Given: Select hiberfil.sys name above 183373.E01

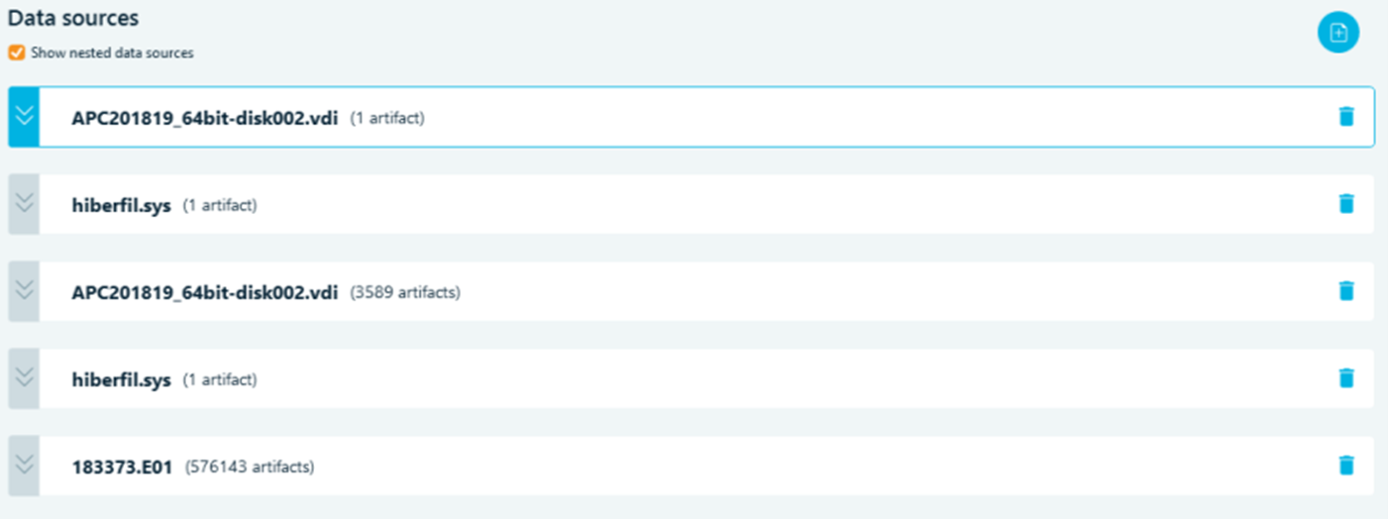Looking at the screenshot, I should pyautogui.click(x=121, y=379).
